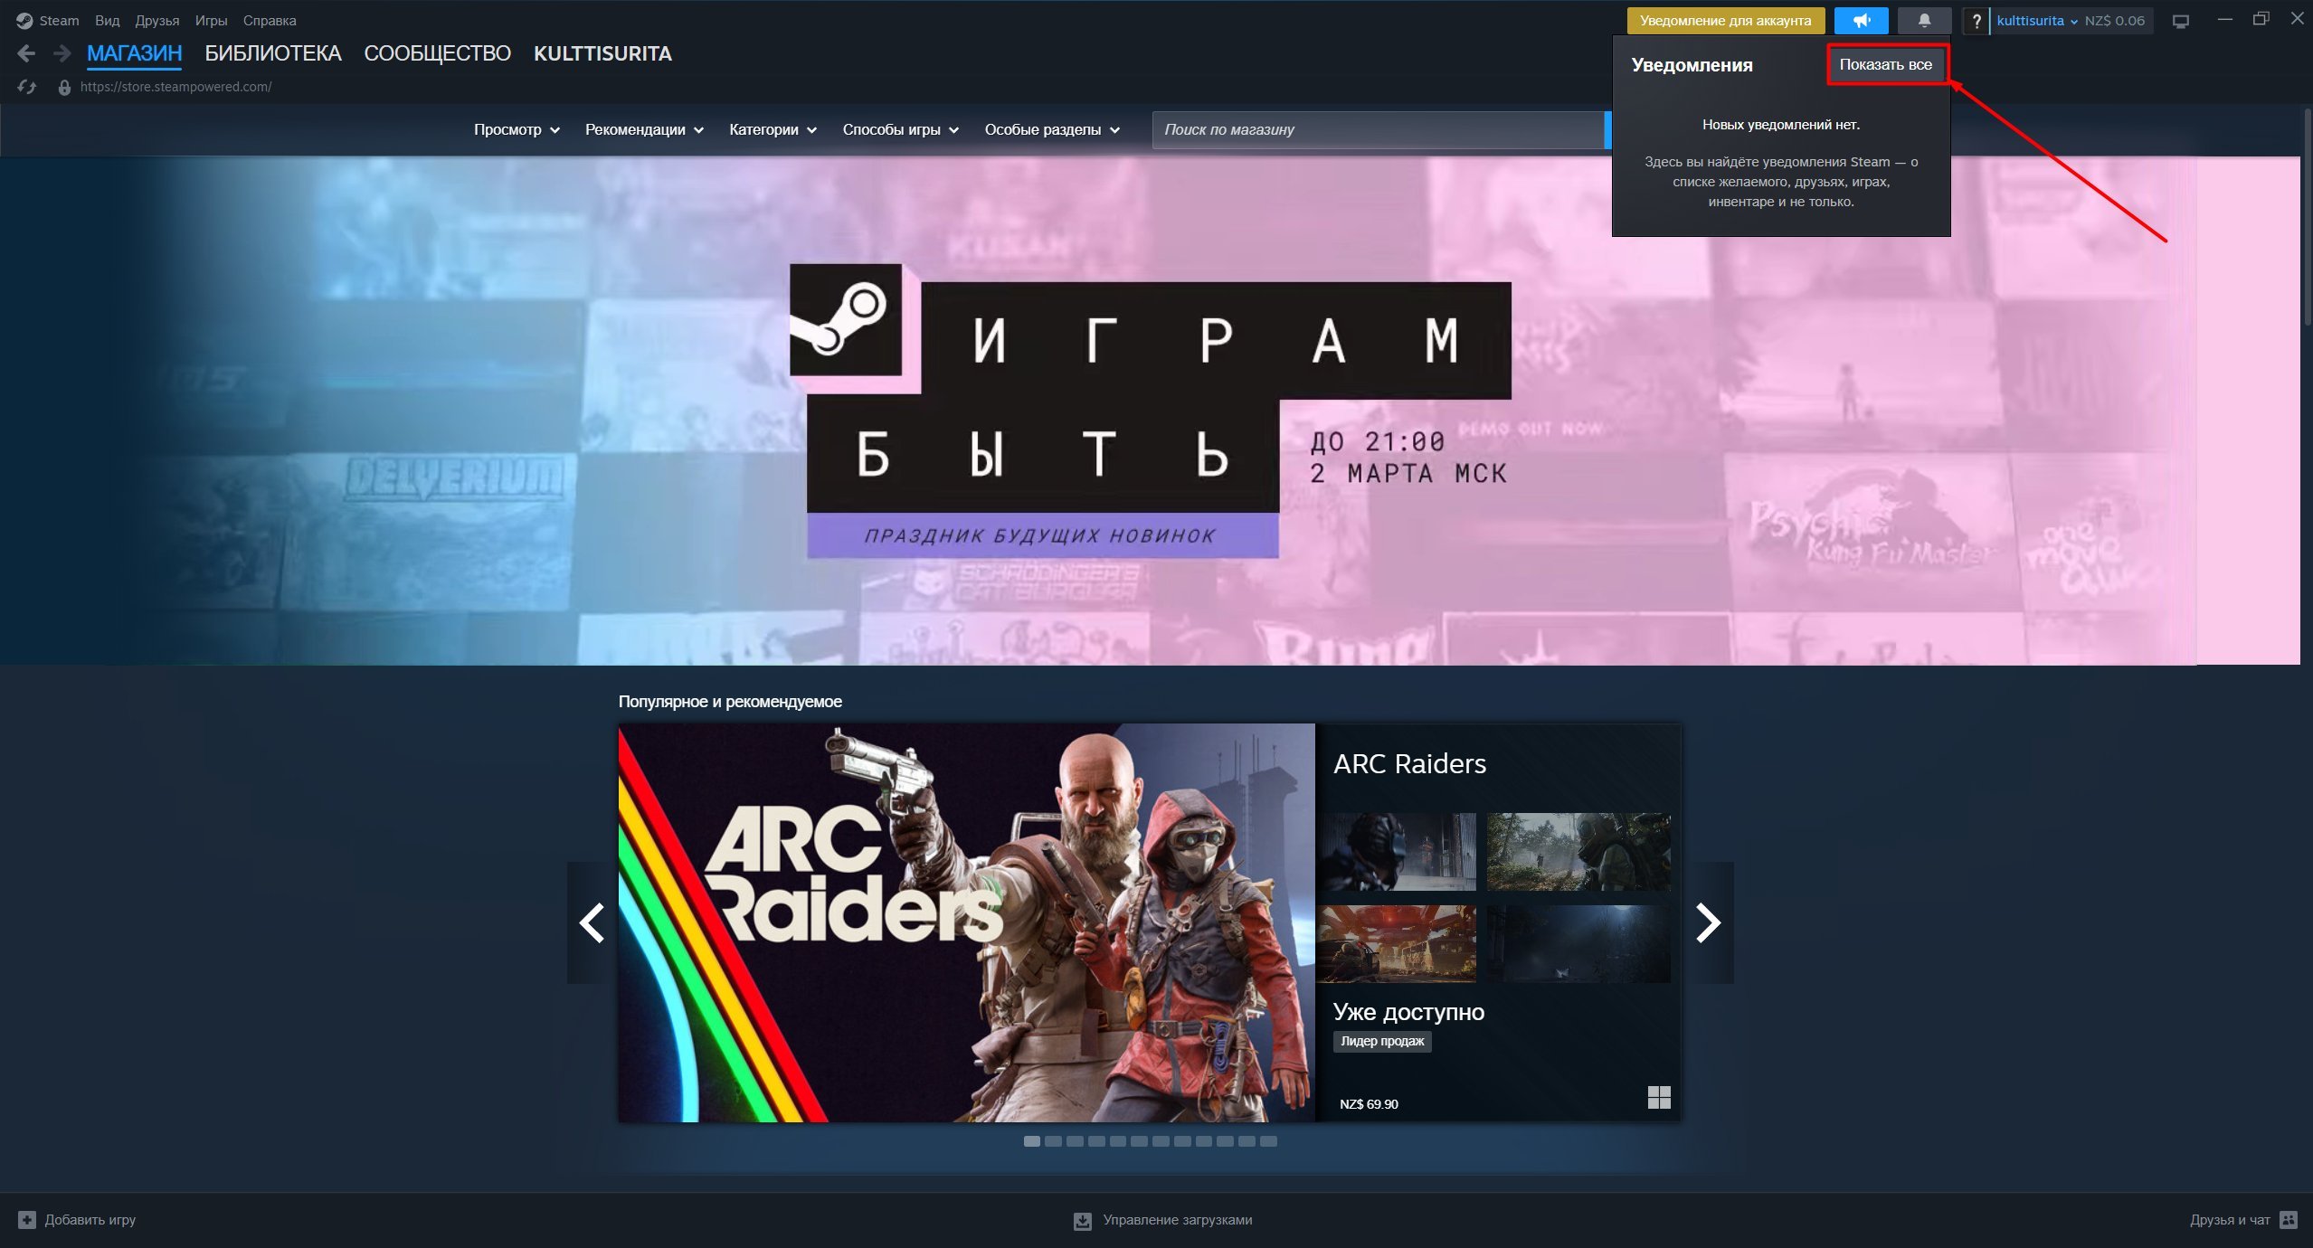Open the Вид menu
This screenshot has height=1248, width=2313.
pyautogui.click(x=107, y=21)
